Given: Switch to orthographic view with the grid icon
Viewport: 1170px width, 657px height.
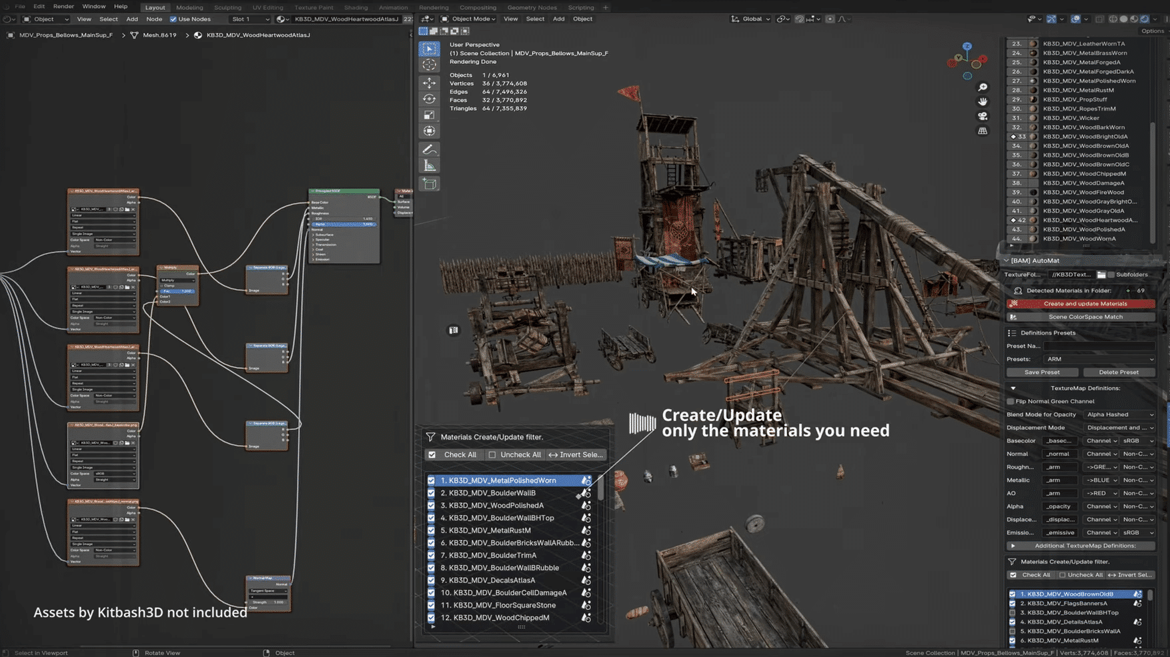Looking at the screenshot, I should [x=983, y=131].
